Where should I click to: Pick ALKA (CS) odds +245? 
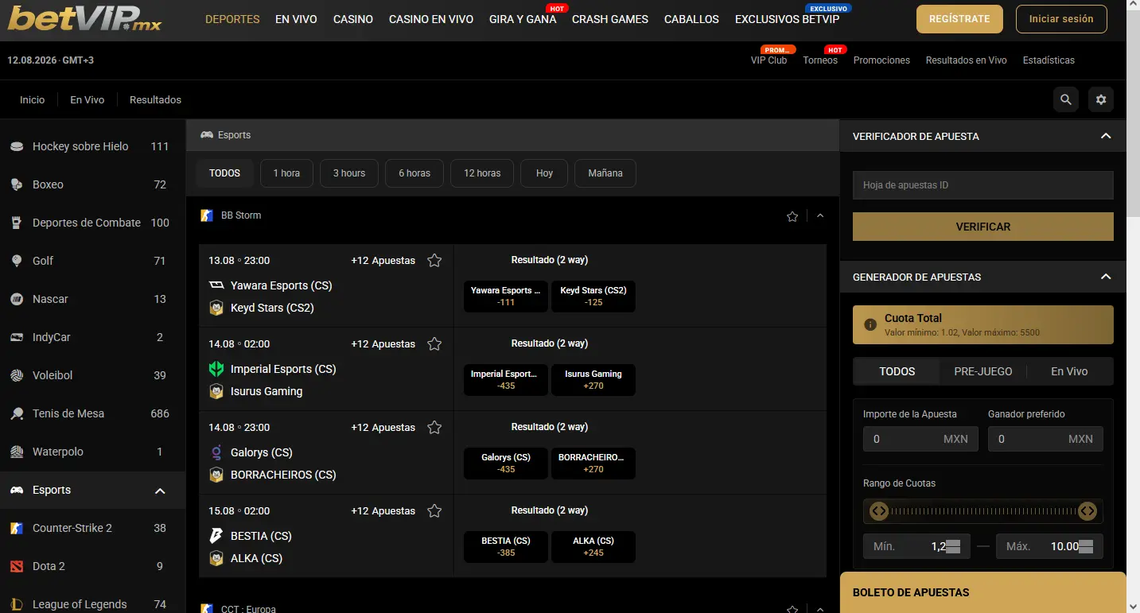click(x=593, y=547)
